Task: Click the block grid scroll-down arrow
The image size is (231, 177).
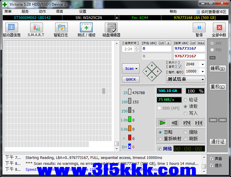Action: (x=117, y=149)
